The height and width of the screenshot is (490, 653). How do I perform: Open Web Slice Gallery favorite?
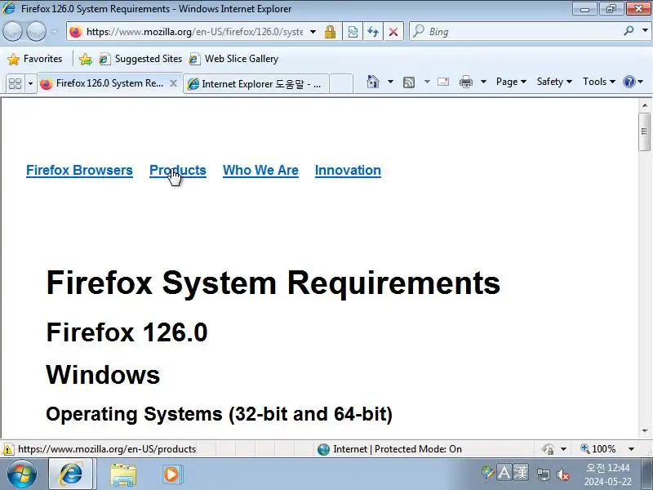point(233,59)
